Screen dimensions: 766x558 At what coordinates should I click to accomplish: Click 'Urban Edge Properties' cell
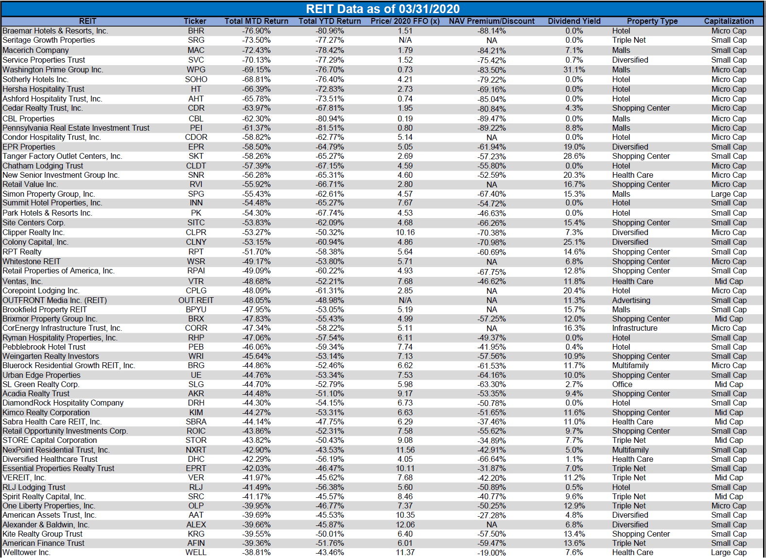pos(41,375)
